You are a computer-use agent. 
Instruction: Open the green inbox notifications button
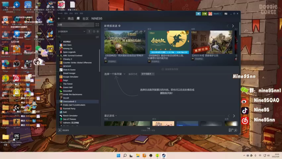point(204,14)
